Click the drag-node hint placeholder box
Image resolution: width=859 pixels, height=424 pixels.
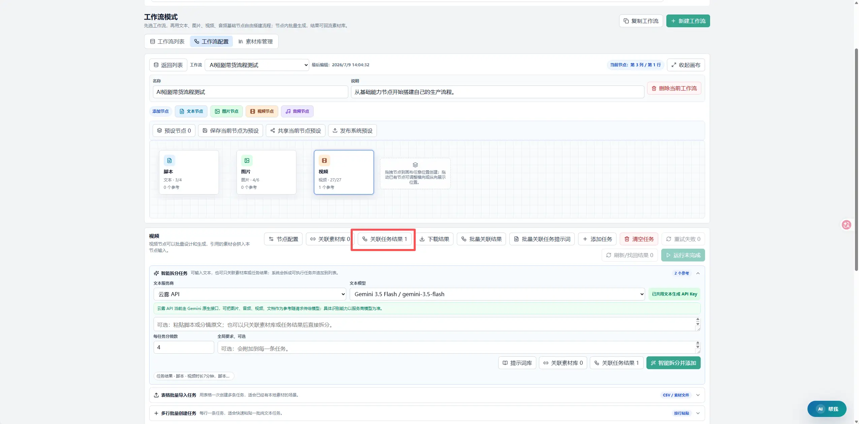pos(415,174)
